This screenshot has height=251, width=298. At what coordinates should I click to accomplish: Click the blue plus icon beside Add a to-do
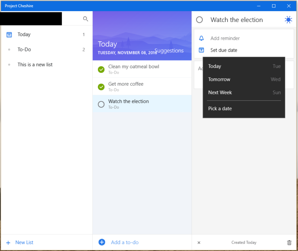click(x=102, y=242)
